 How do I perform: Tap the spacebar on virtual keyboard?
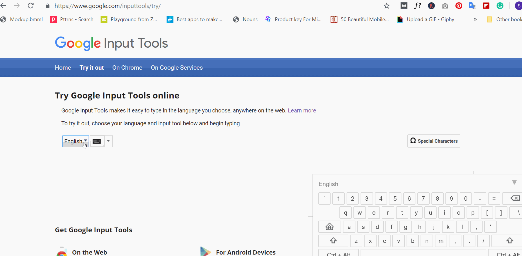[423, 253]
